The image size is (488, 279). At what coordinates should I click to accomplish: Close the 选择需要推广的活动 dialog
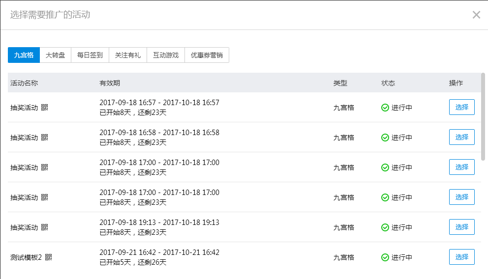coord(476,15)
